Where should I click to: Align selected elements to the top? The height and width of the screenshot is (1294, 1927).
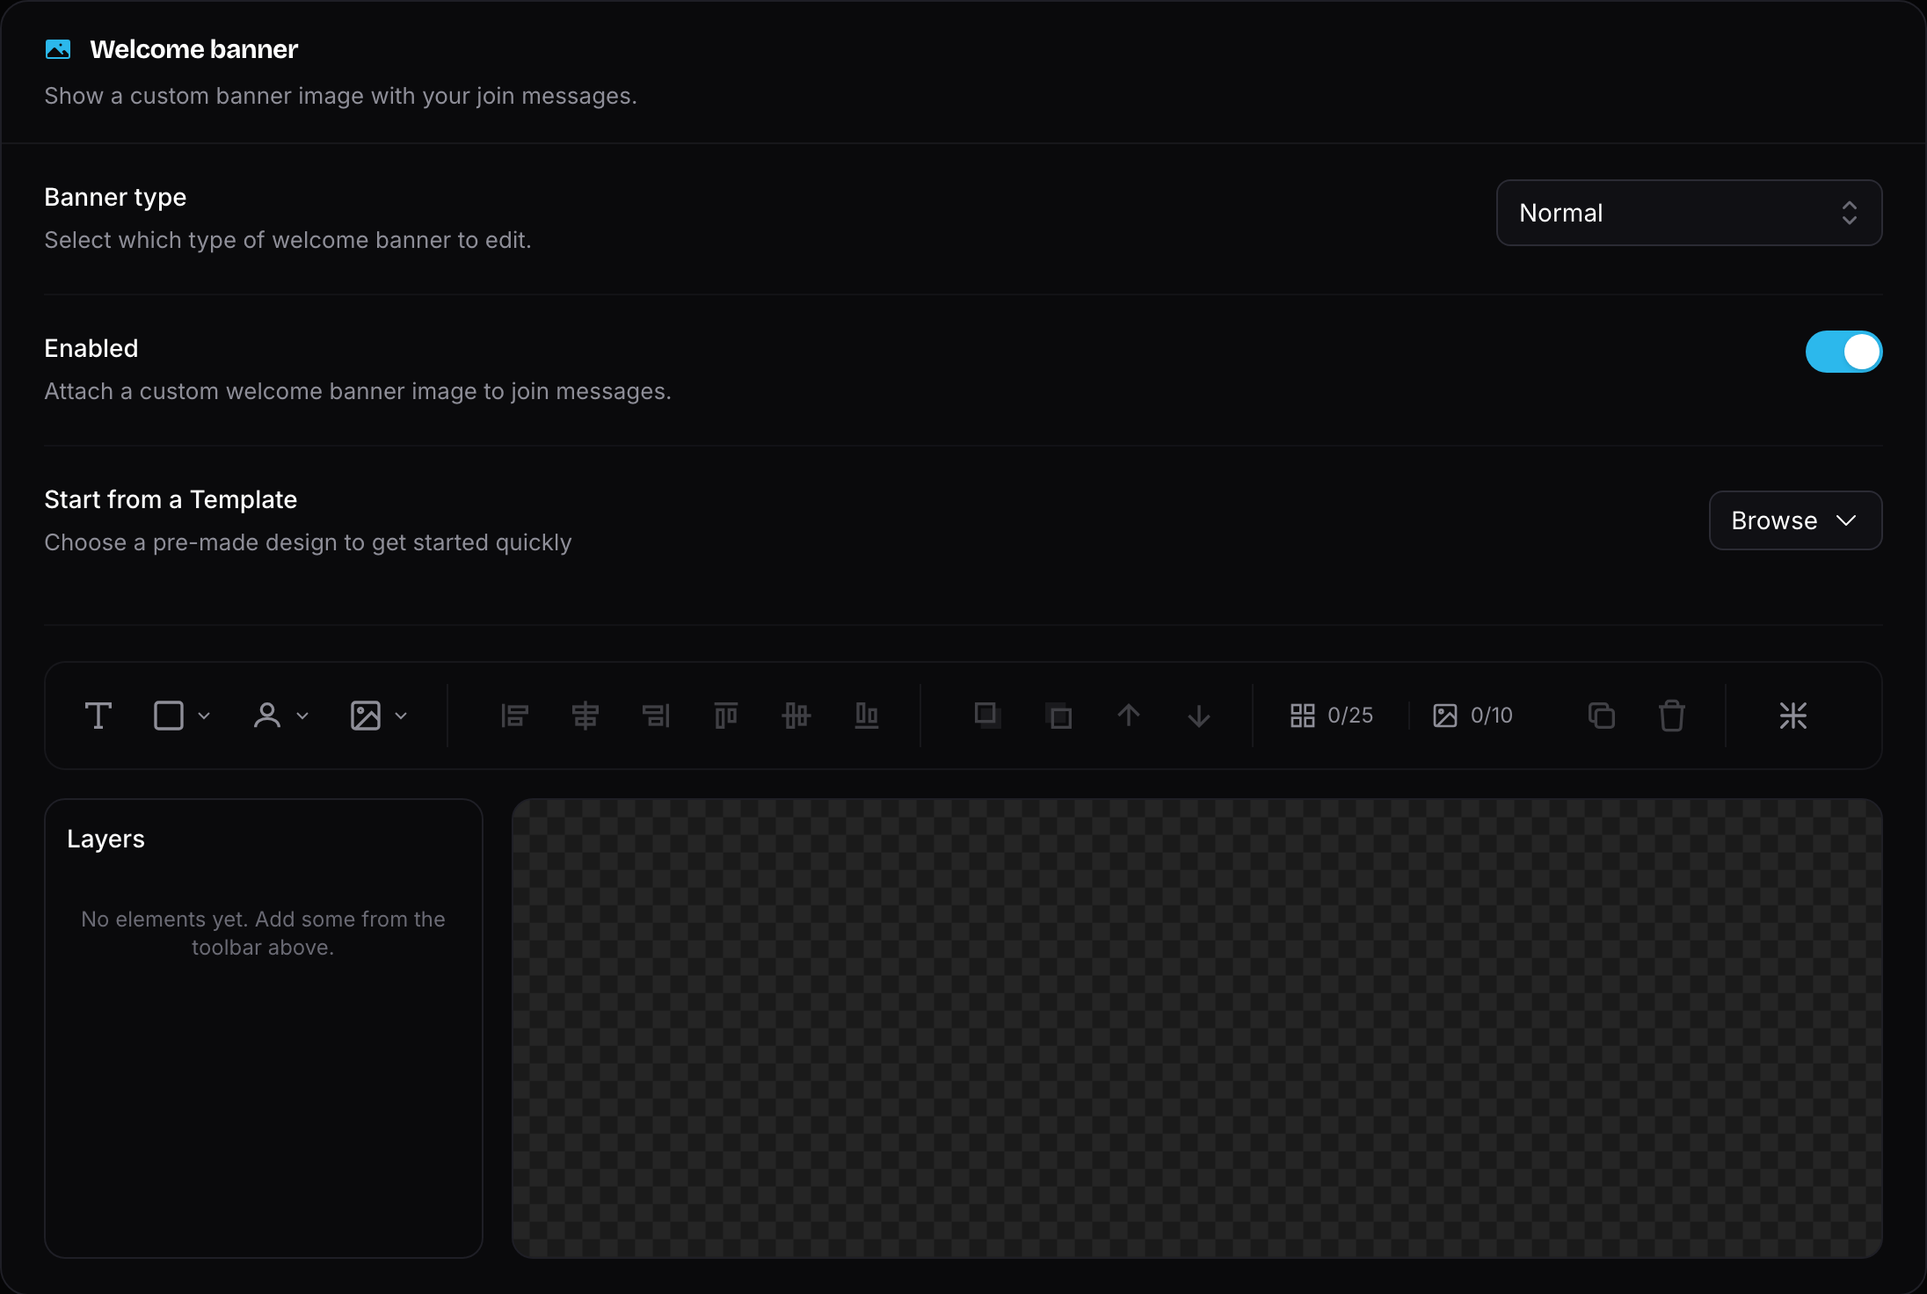coord(726,716)
